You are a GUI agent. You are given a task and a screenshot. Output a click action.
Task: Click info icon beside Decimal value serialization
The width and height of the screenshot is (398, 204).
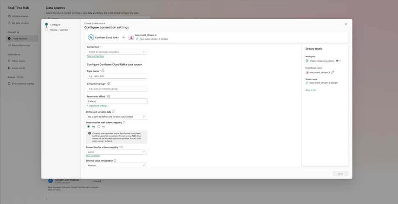115,160
